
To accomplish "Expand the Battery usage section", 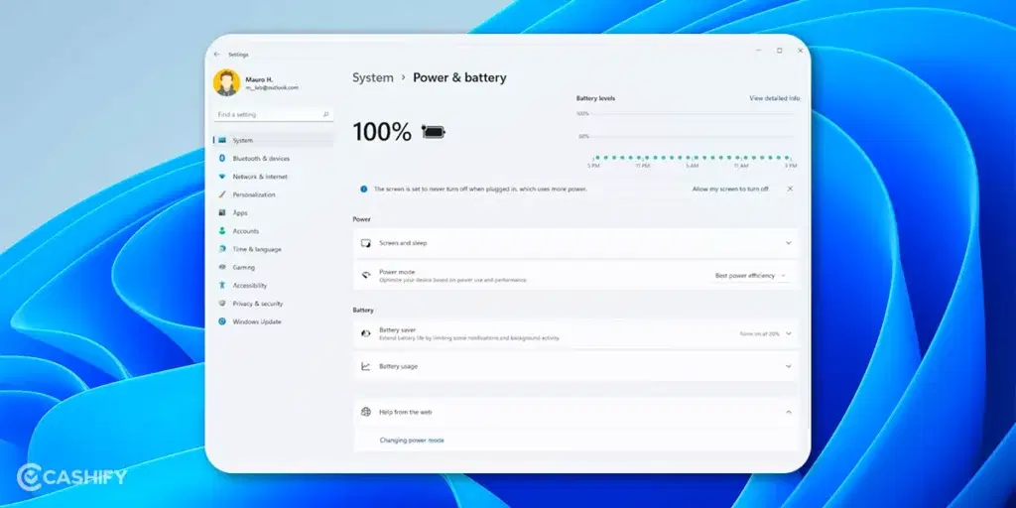I will tap(789, 366).
